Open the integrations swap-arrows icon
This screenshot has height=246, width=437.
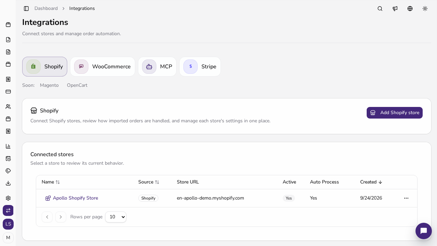(8, 210)
